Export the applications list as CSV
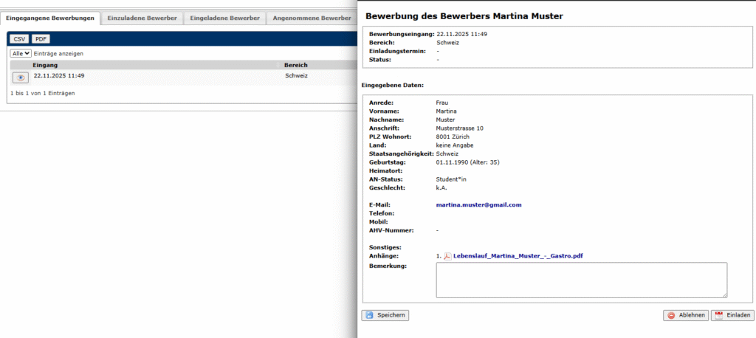 click(x=19, y=39)
